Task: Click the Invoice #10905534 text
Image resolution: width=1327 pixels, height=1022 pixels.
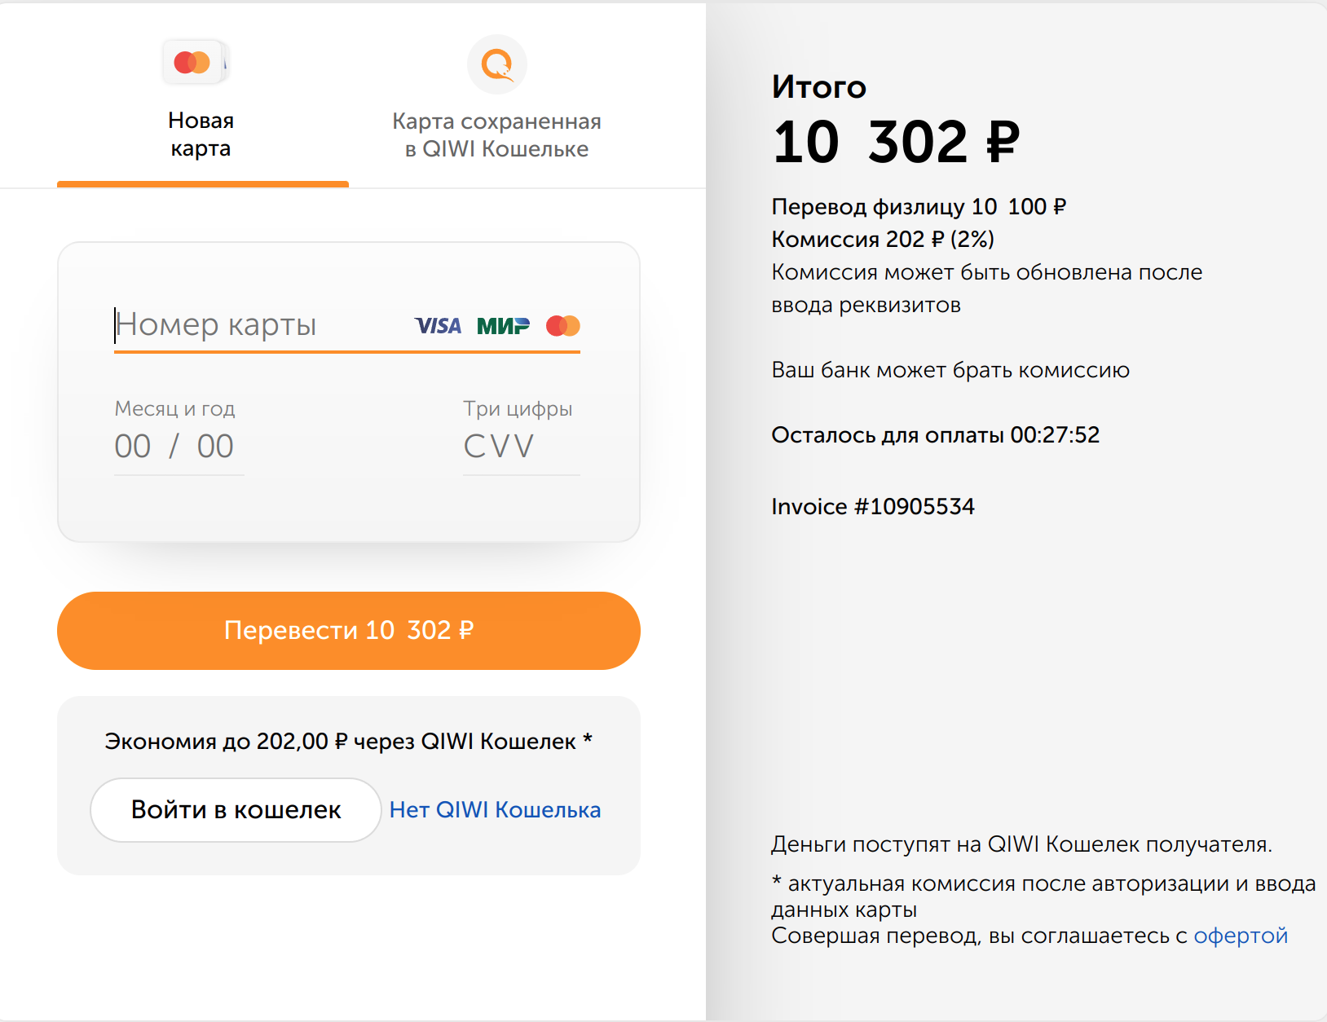Action: click(x=872, y=506)
